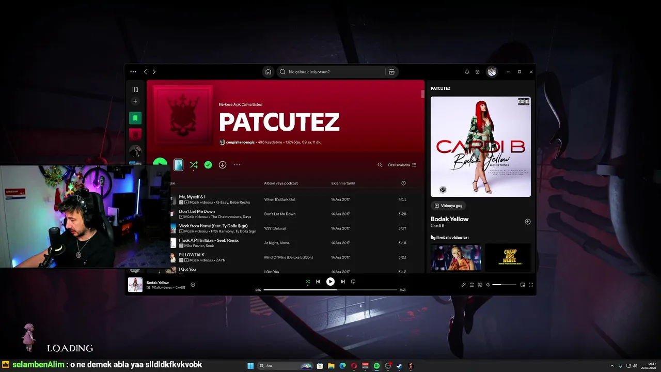661x372 pixels.
Task: Open connect-to-device icon
Action: coord(480,285)
